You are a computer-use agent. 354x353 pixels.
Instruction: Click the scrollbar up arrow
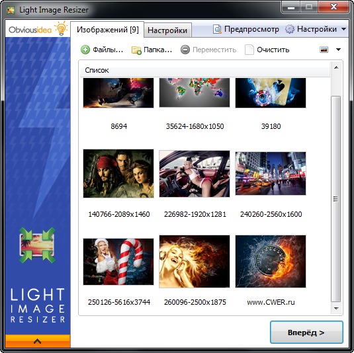pyautogui.click(x=336, y=67)
